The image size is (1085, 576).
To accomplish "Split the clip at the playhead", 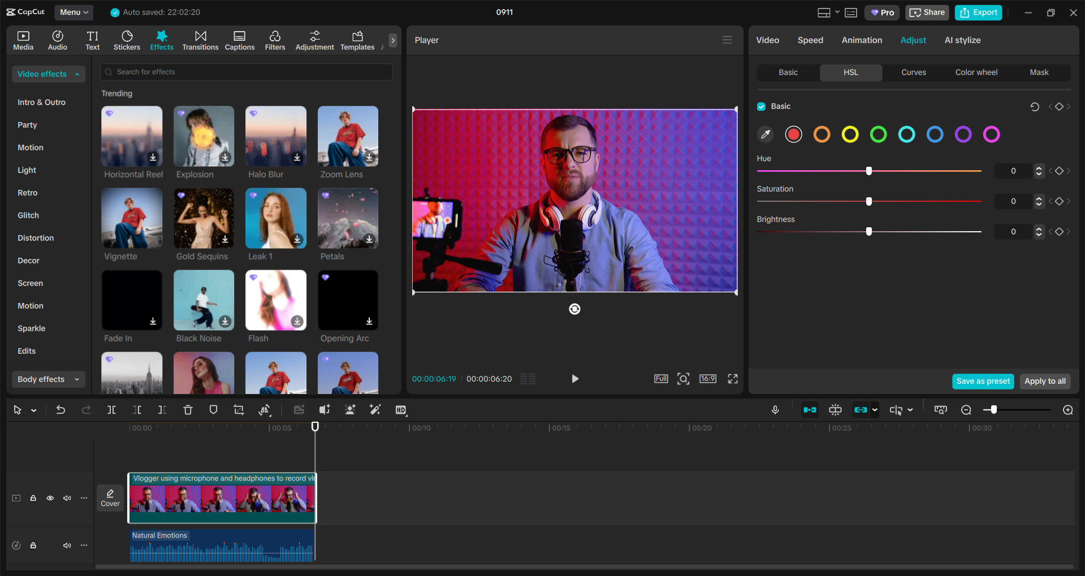I will [111, 409].
